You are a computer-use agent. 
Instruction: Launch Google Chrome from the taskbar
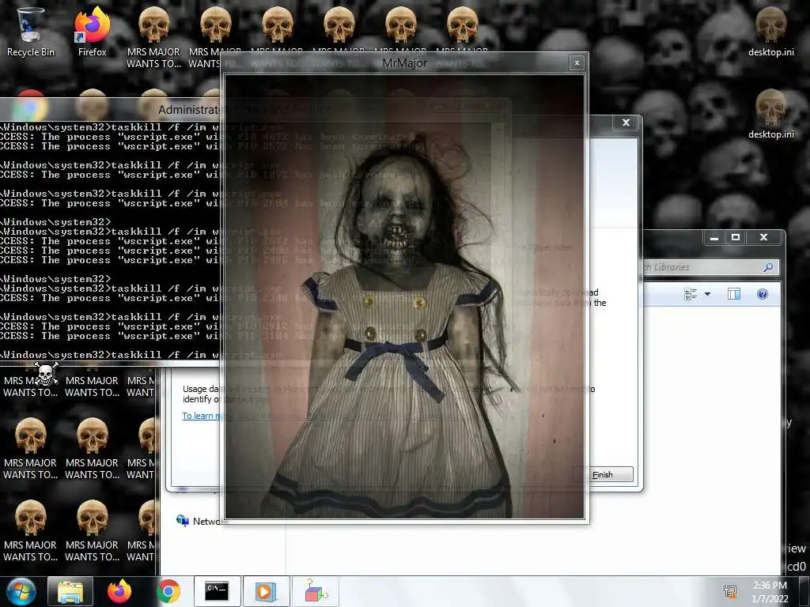(168, 591)
